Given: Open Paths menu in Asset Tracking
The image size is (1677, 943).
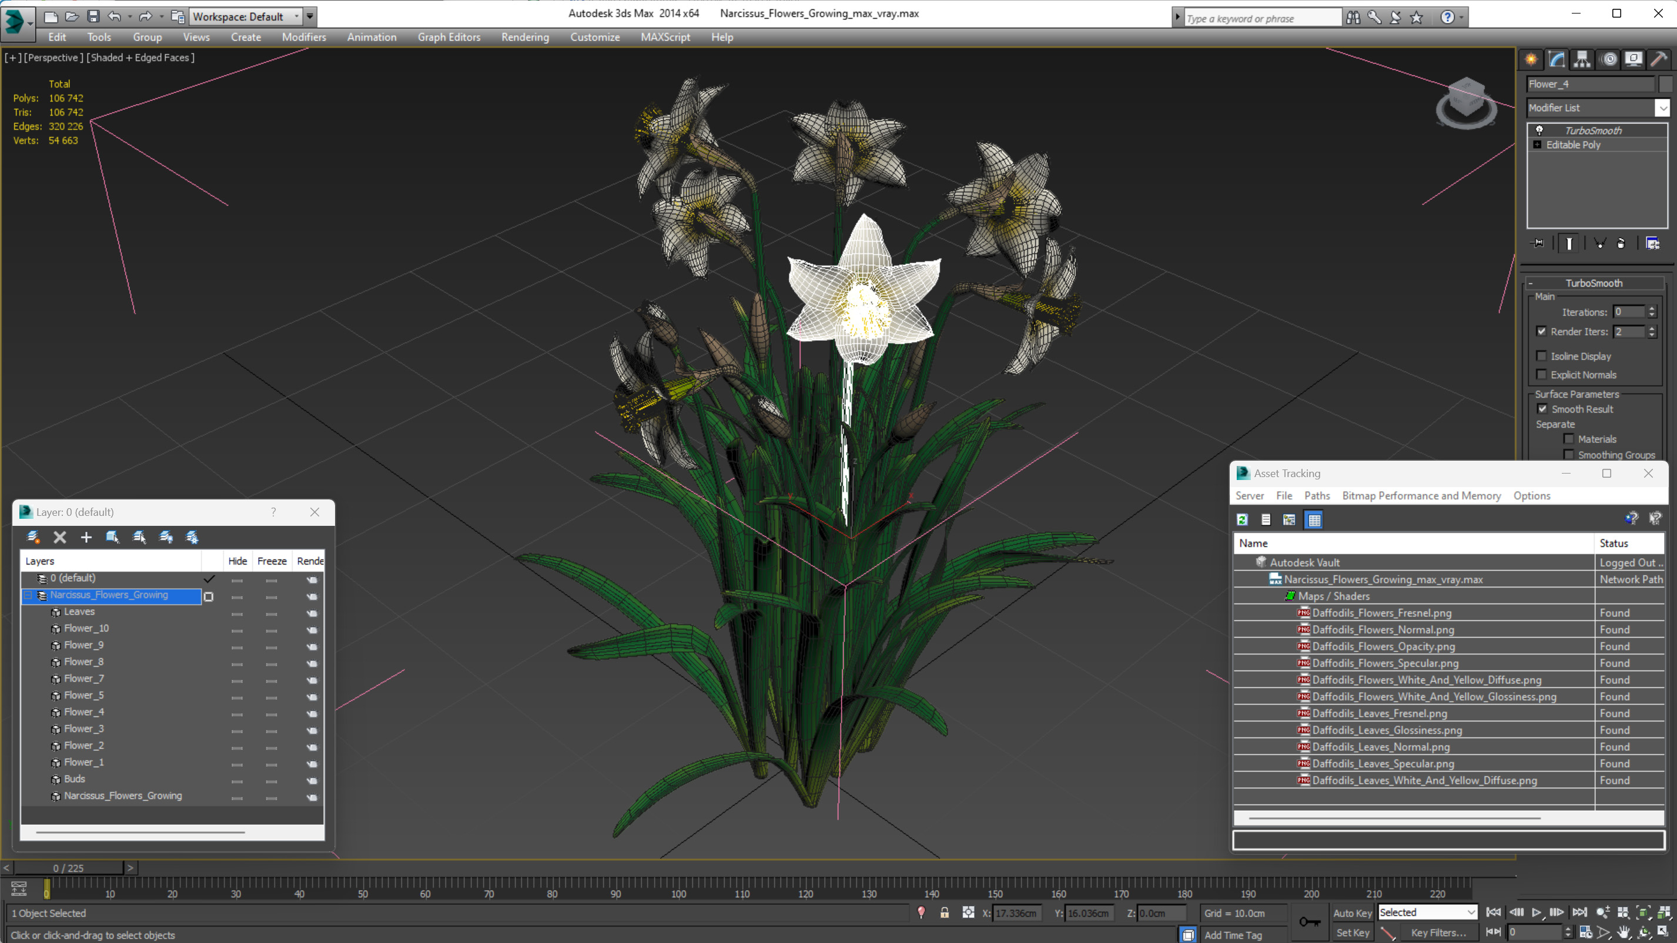Looking at the screenshot, I should coord(1316,495).
